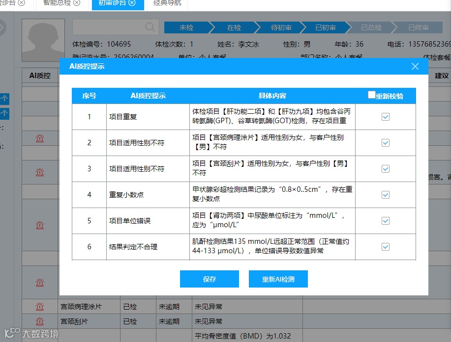Close the 智能总检 tab via its X icon
This screenshot has width=451, height=342.
[x=77, y=2]
